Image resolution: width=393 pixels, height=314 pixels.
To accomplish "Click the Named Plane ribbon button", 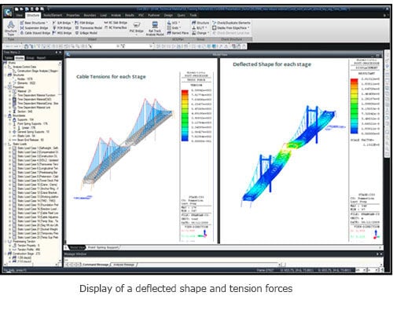I will pyautogui.click(x=178, y=33).
